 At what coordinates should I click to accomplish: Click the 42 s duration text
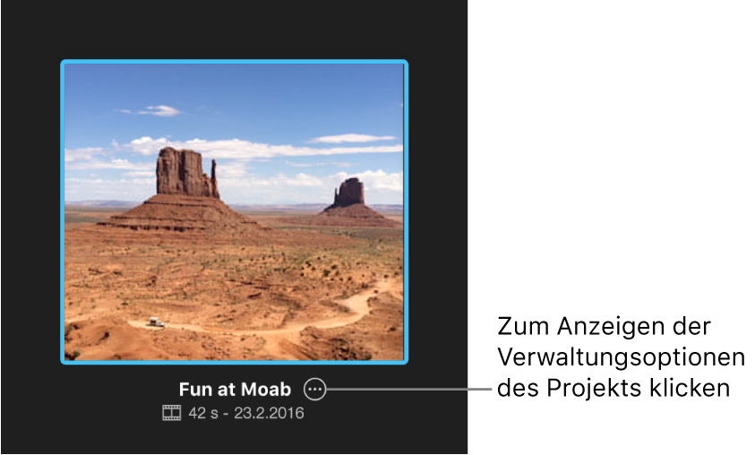pyautogui.click(x=203, y=413)
